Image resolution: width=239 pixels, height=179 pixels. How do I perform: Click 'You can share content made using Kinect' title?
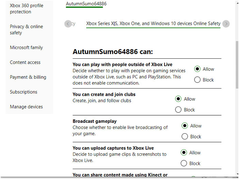120,175
